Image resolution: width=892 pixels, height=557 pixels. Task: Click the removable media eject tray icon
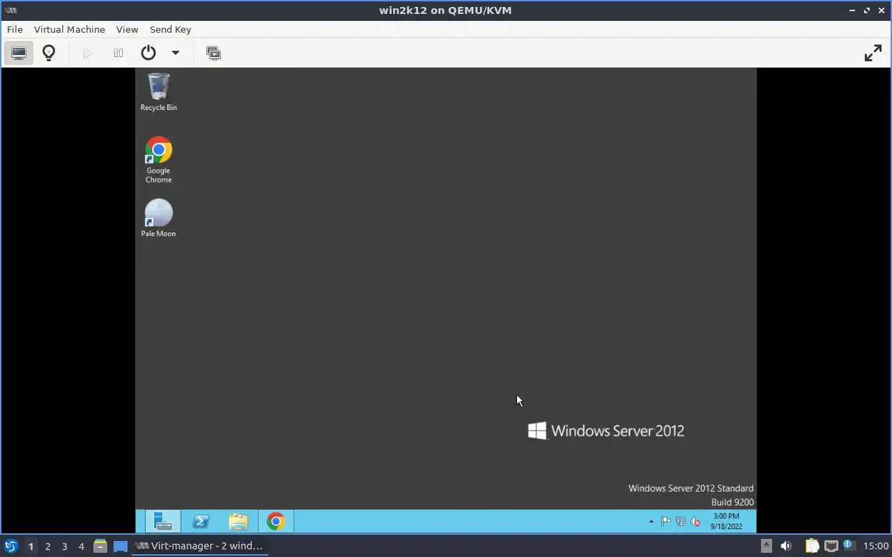tap(766, 546)
